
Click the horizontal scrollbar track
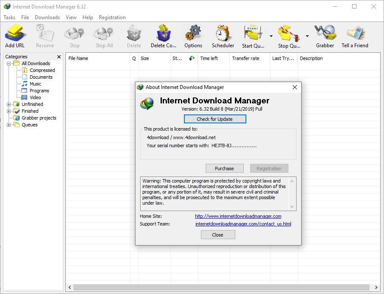221,287
